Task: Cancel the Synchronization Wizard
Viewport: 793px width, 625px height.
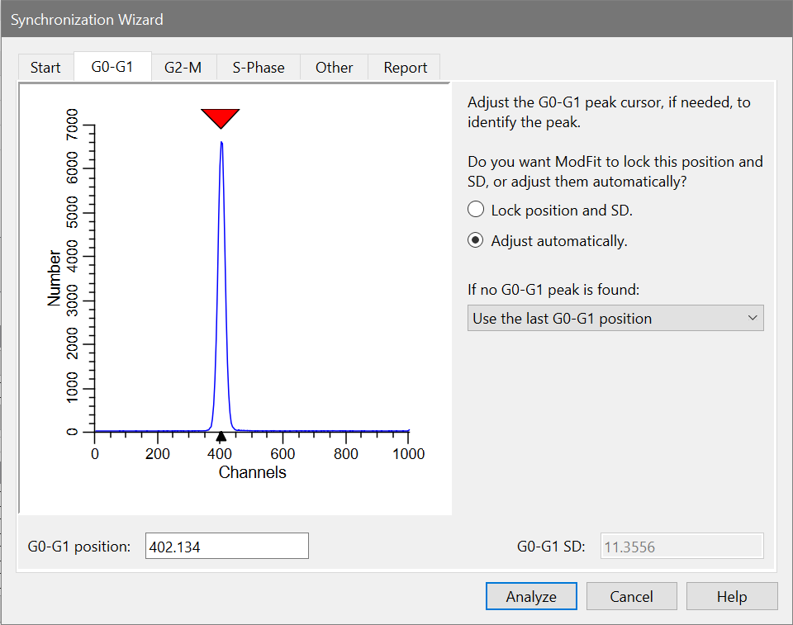Action: click(631, 596)
